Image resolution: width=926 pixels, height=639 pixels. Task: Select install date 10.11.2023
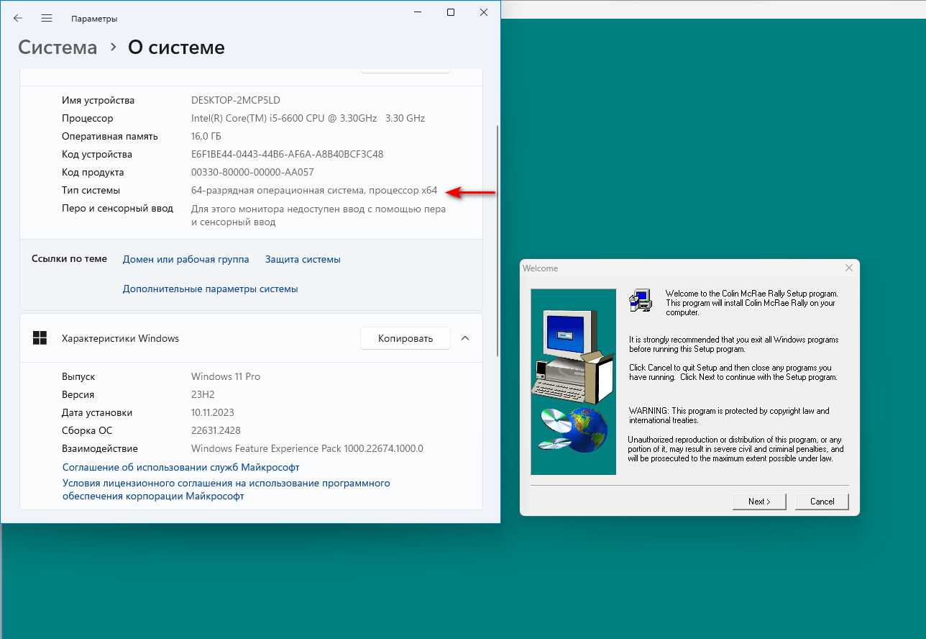point(213,412)
